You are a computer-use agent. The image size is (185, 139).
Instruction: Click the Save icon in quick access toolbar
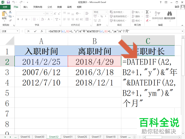tap(8, 2)
